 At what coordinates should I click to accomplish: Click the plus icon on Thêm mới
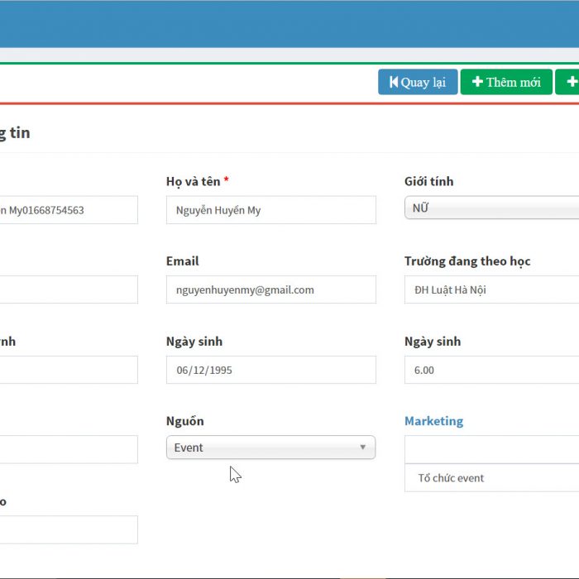tap(477, 82)
